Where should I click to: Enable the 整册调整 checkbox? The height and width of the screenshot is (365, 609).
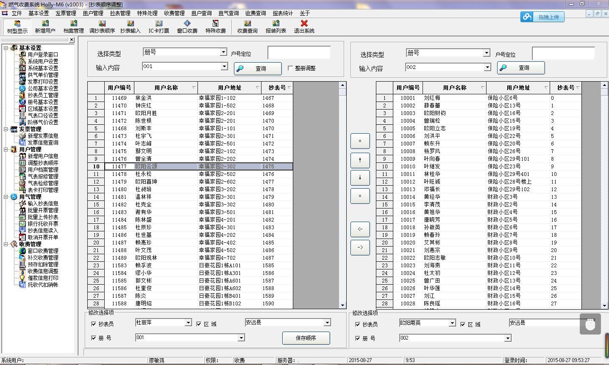point(290,68)
